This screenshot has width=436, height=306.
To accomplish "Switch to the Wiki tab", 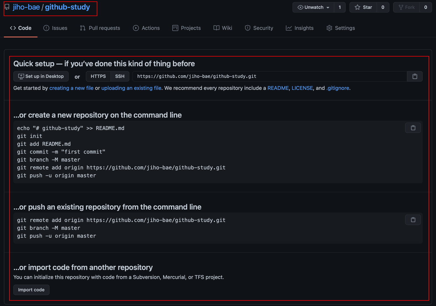I will click(x=223, y=28).
